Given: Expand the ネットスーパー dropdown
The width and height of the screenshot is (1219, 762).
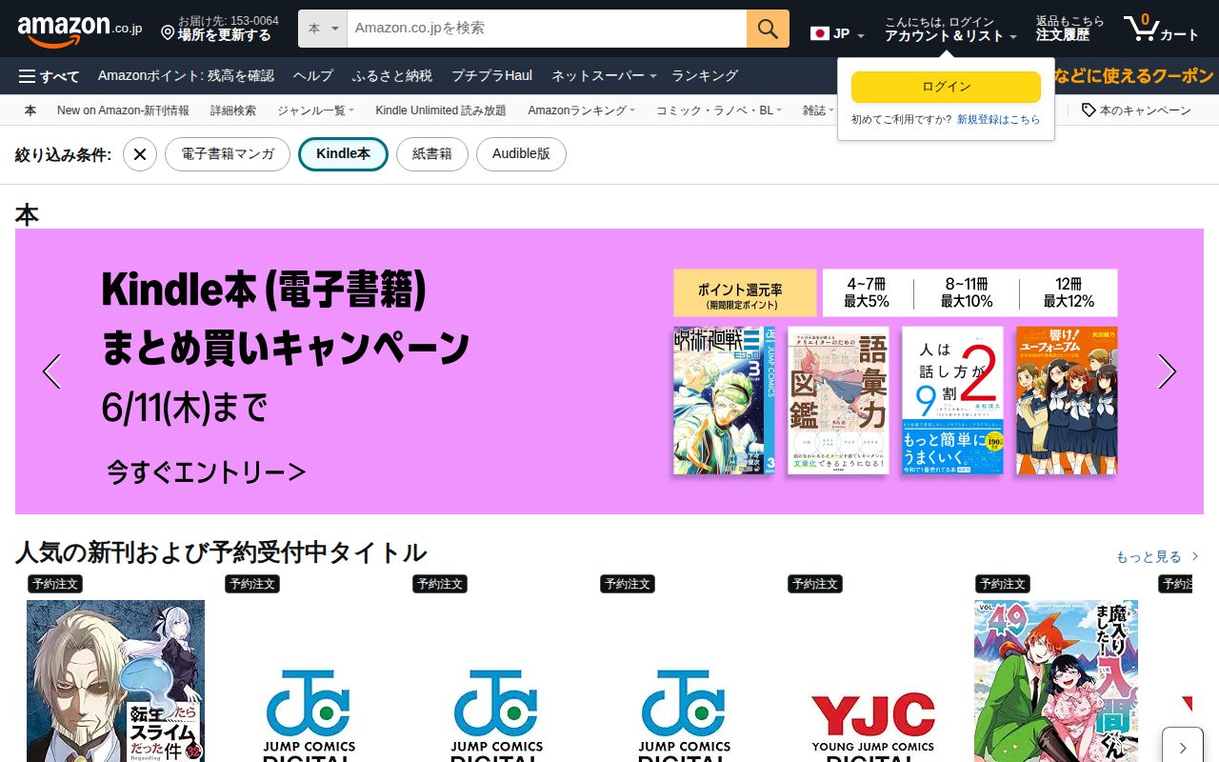Looking at the screenshot, I should (605, 76).
